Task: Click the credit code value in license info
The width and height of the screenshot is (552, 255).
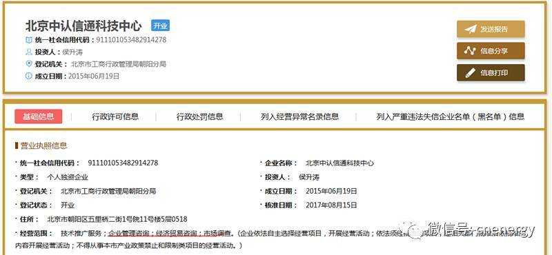Action: (123, 163)
